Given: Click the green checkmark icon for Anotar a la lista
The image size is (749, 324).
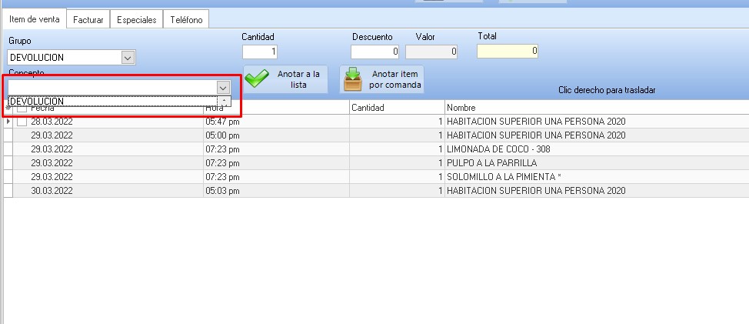Looking at the screenshot, I should [256, 79].
